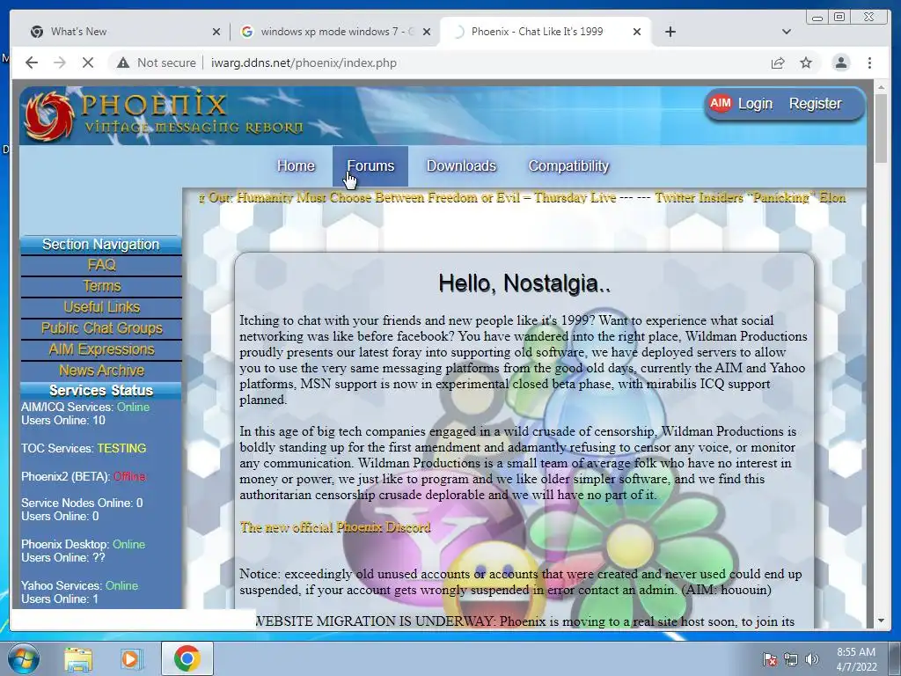The width and height of the screenshot is (901, 676).
Task: Open Public Chat Groups link
Action: tap(101, 328)
